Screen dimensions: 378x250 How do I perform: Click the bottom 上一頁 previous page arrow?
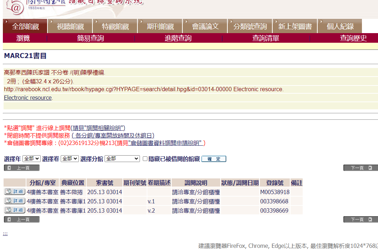coord(21,219)
